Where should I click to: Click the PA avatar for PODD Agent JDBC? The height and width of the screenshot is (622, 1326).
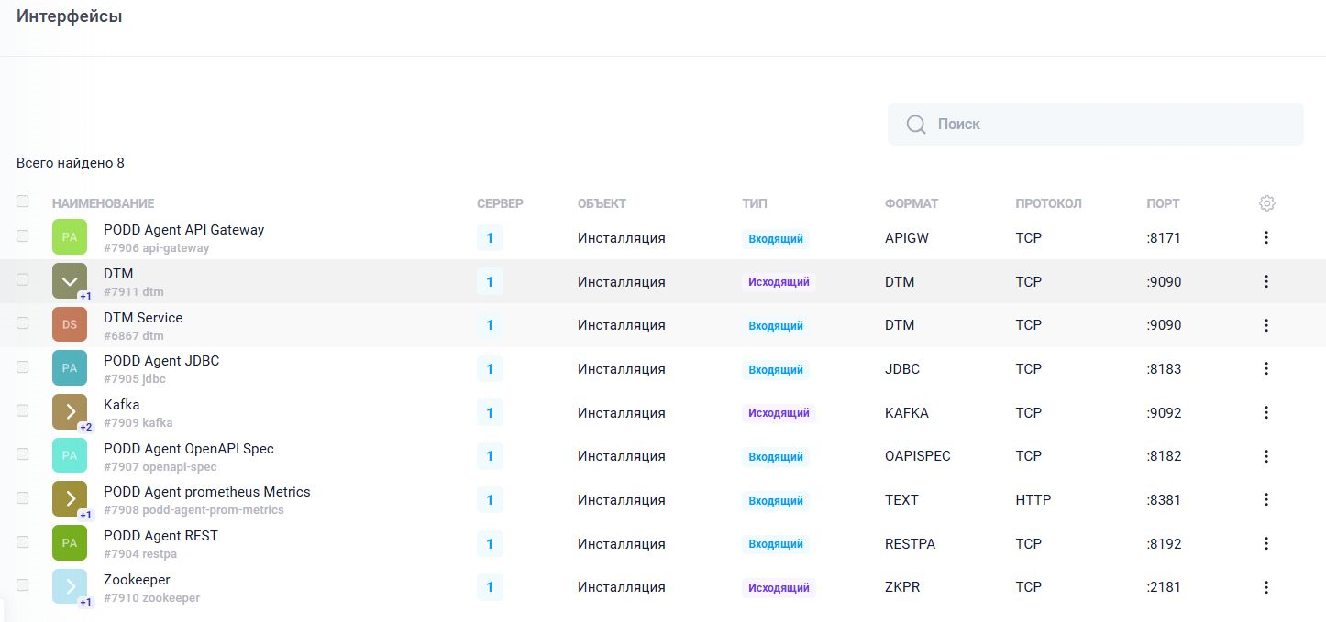(x=70, y=368)
